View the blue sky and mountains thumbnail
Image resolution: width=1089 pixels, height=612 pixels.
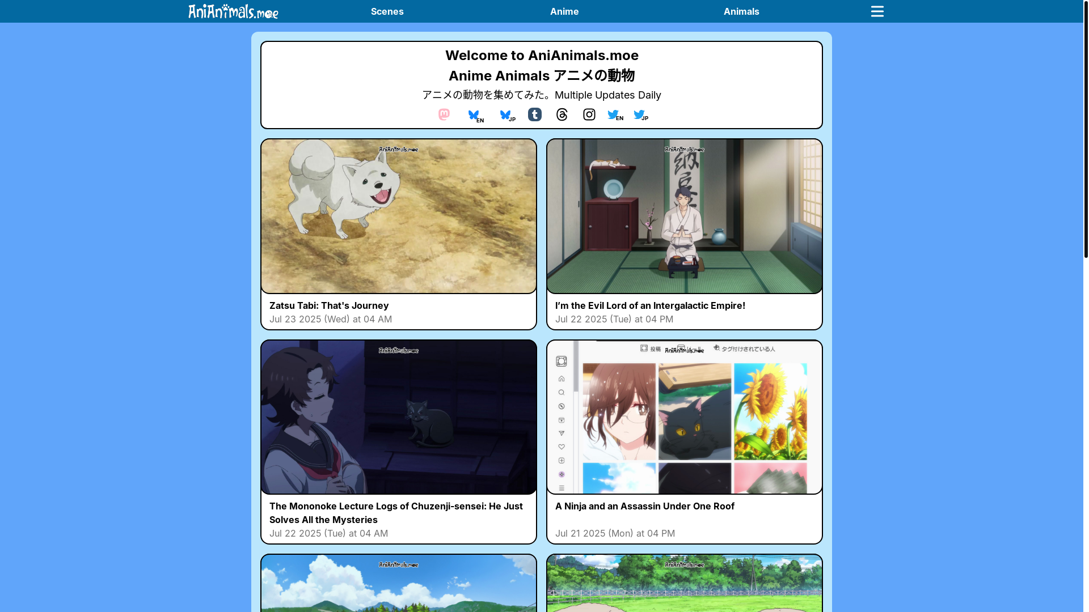pos(399,583)
